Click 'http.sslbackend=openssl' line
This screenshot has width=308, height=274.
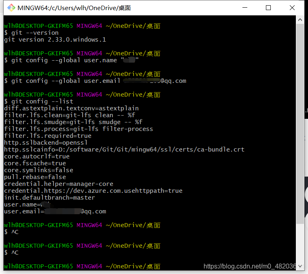click(46, 143)
